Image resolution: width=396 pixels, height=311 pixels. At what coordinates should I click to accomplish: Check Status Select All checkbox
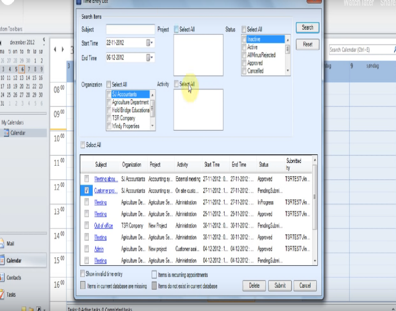tap(244, 29)
